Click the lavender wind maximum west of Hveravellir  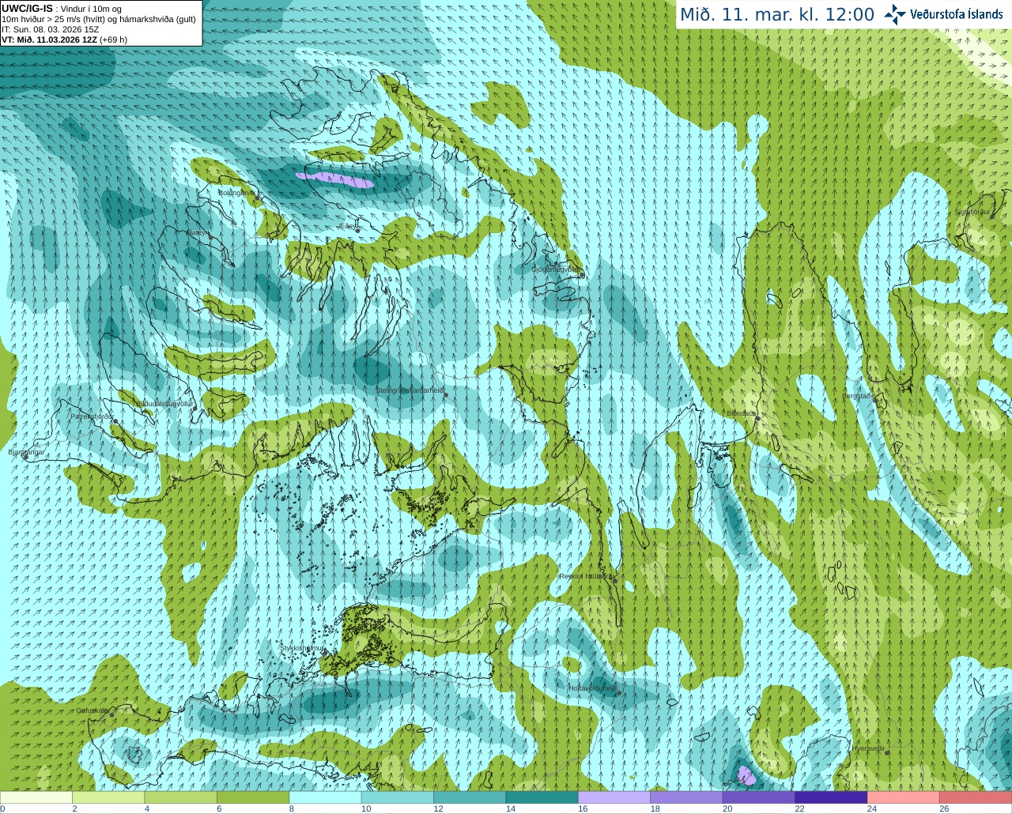[746, 775]
